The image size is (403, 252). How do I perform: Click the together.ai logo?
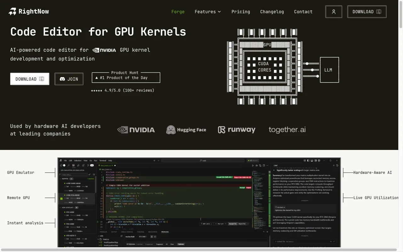pyautogui.click(x=287, y=130)
